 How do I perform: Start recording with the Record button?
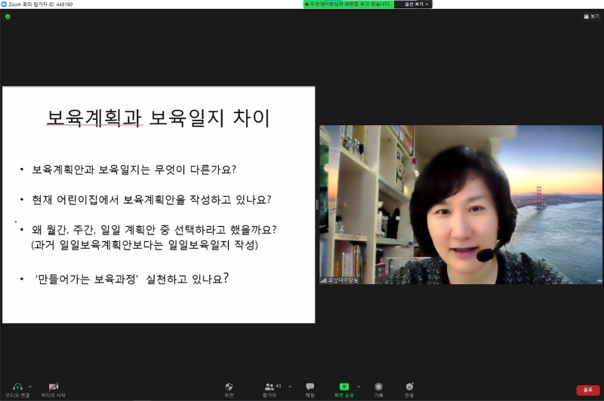[378, 387]
